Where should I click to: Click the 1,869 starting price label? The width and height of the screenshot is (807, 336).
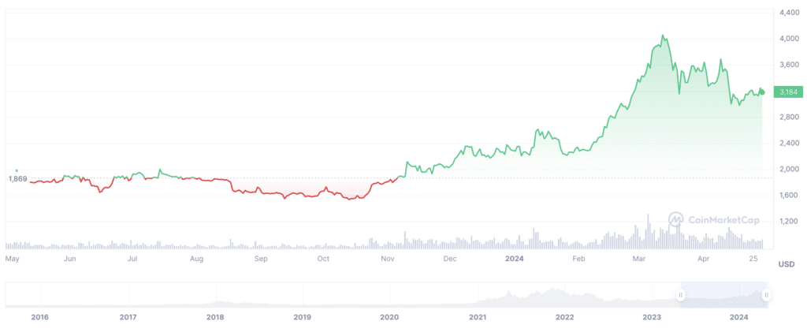(17, 179)
